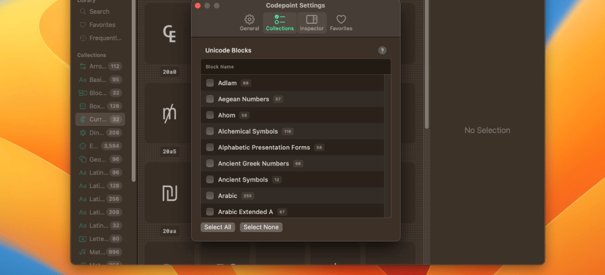Enable the Adlam block checkbox
The image size is (605, 275).
pos(210,83)
